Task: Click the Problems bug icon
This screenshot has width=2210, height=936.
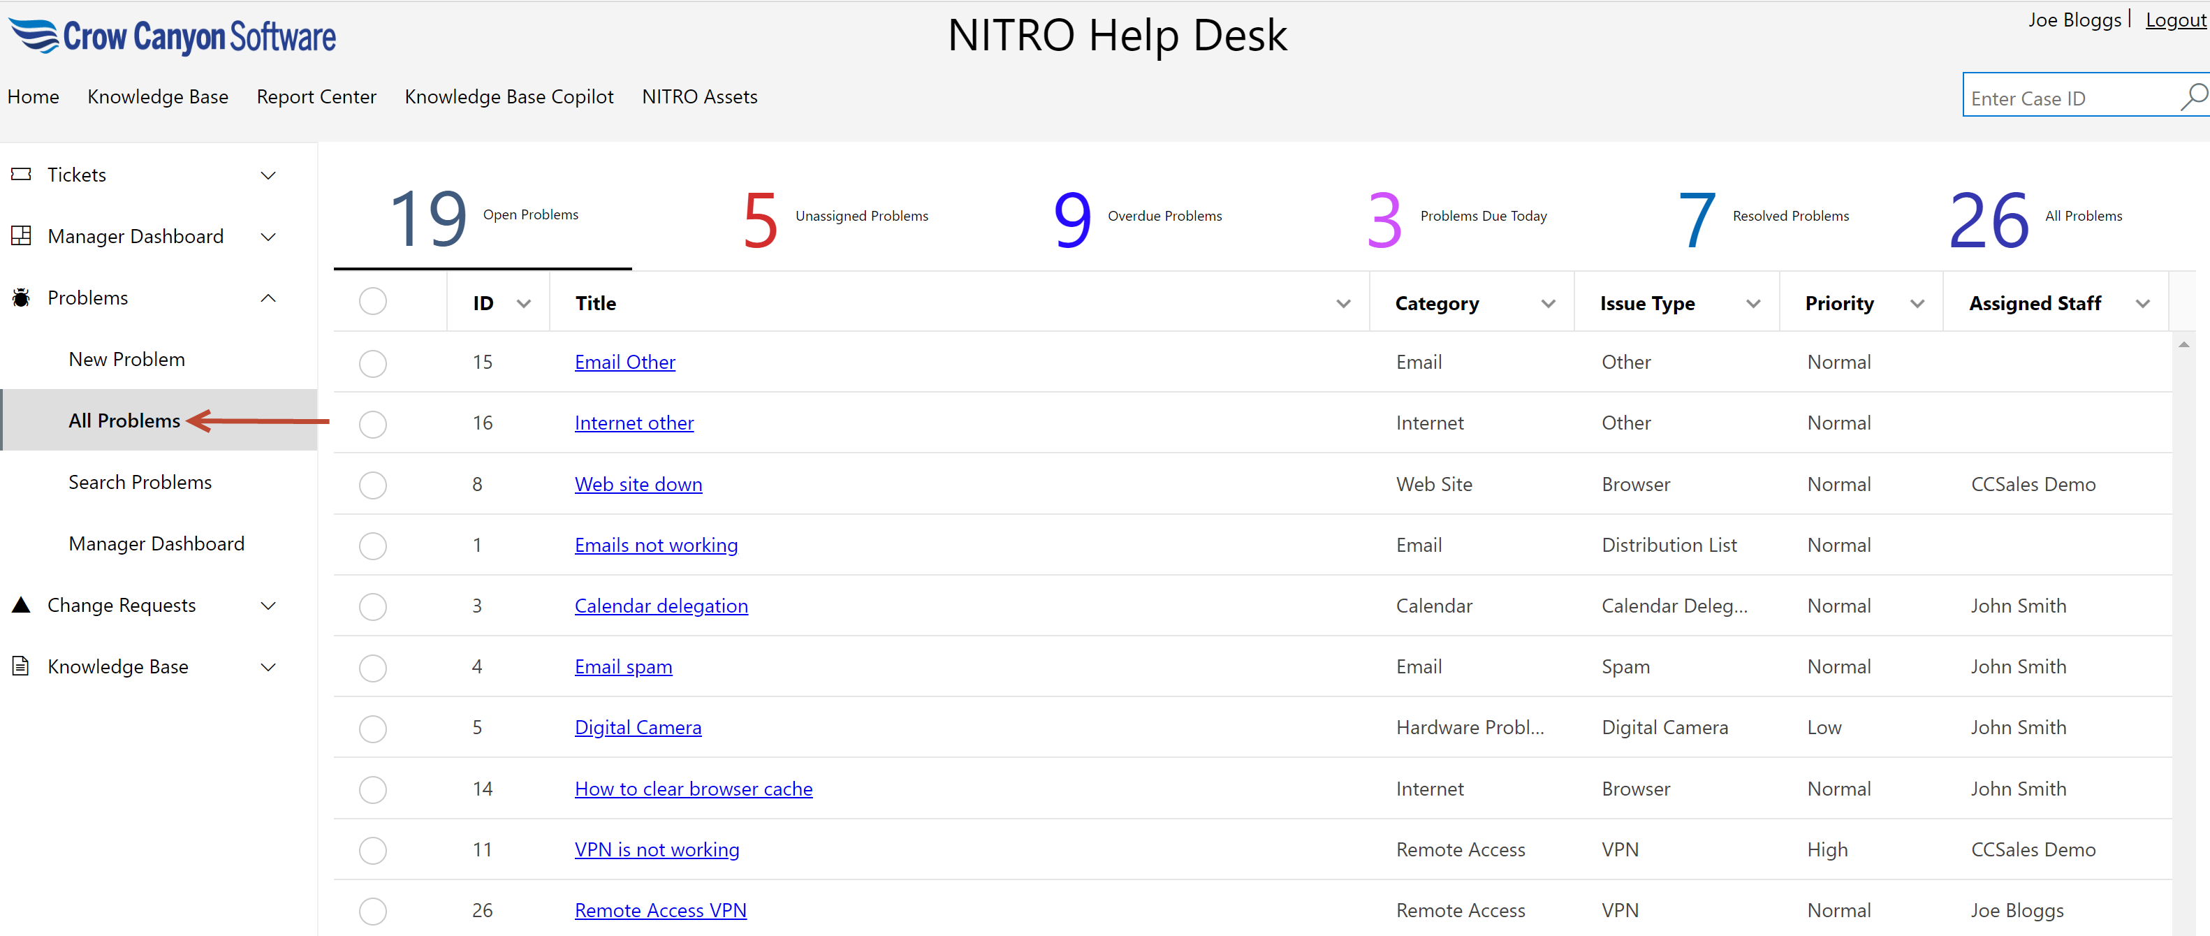Action: tap(22, 298)
